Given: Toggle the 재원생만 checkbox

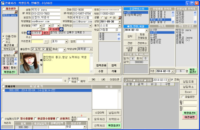Looking at the screenshot, I should [4, 9].
